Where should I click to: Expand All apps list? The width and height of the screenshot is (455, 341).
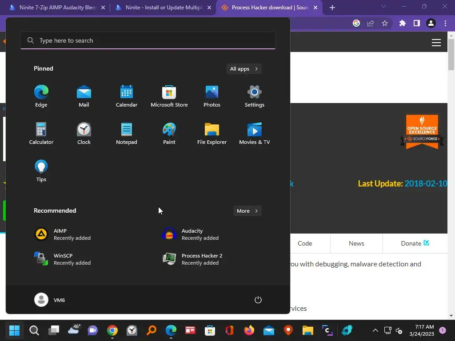click(244, 69)
